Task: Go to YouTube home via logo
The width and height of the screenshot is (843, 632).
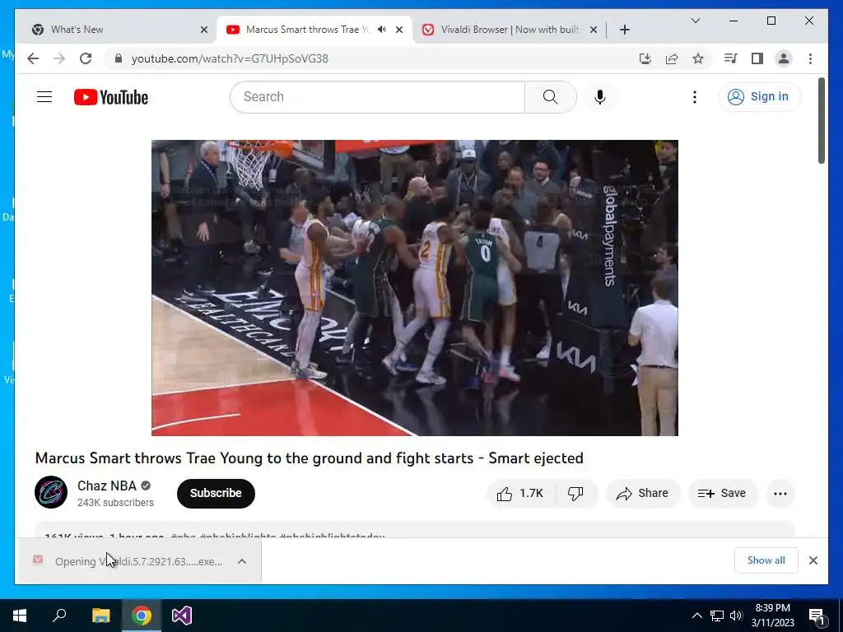Action: tap(111, 97)
